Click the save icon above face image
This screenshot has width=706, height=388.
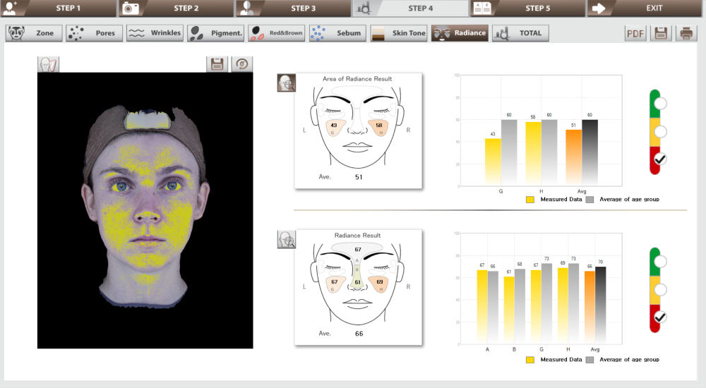click(x=217, y=64)
